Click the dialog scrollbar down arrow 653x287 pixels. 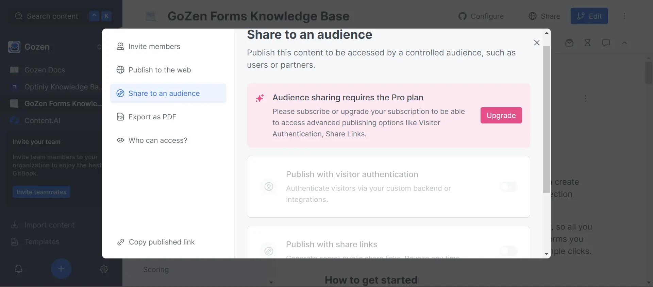point(547,254)
